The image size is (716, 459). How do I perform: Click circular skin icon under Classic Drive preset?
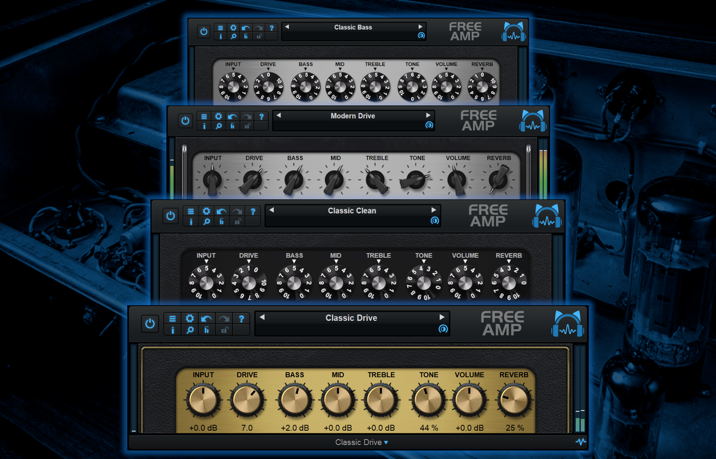[443, 329]
